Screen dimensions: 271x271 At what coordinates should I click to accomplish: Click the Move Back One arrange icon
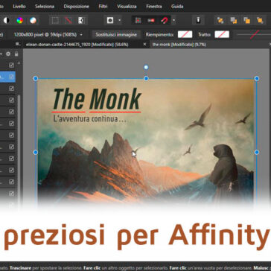click(x=234, y=20)
